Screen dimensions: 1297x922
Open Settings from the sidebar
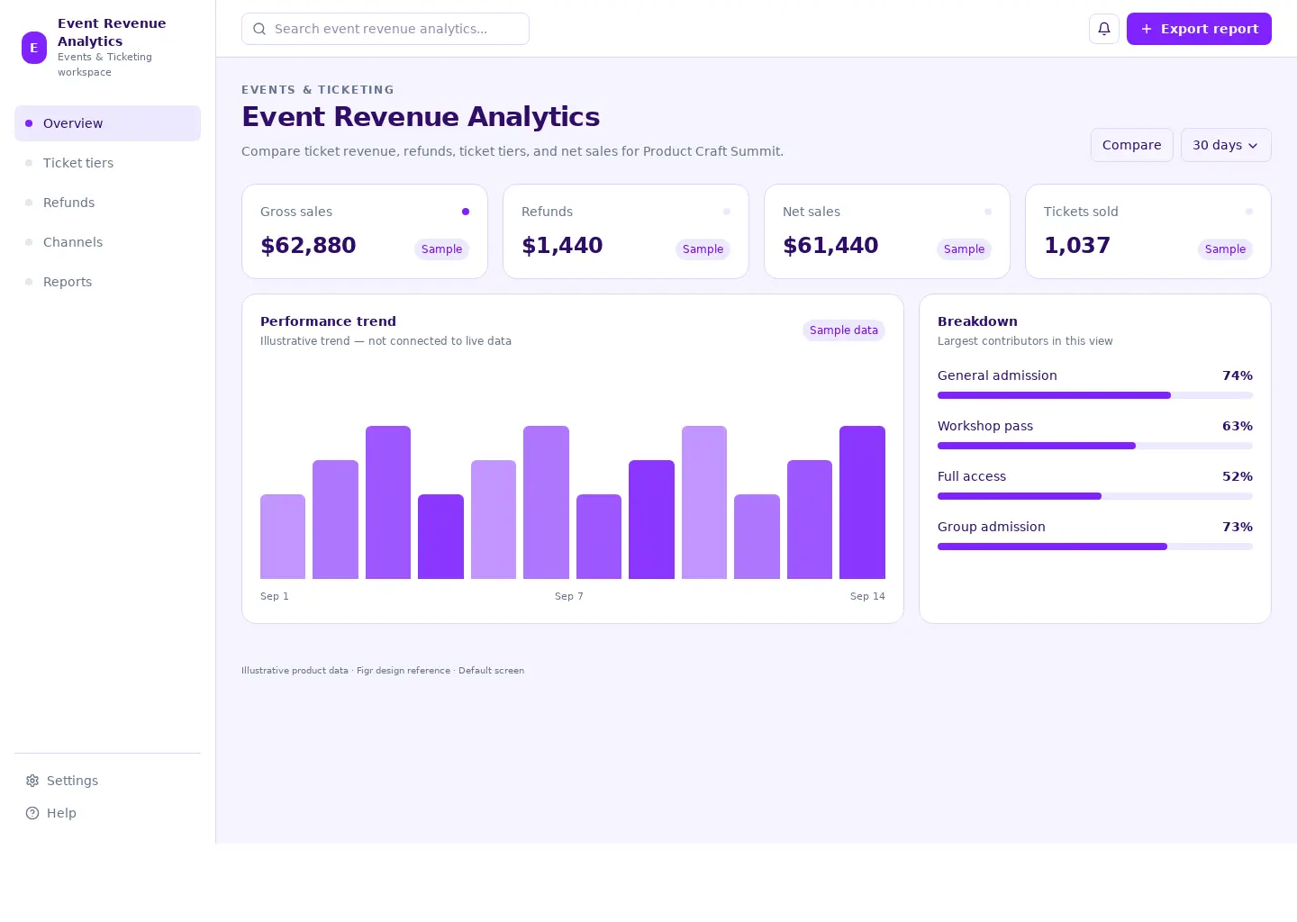(107, 781)
